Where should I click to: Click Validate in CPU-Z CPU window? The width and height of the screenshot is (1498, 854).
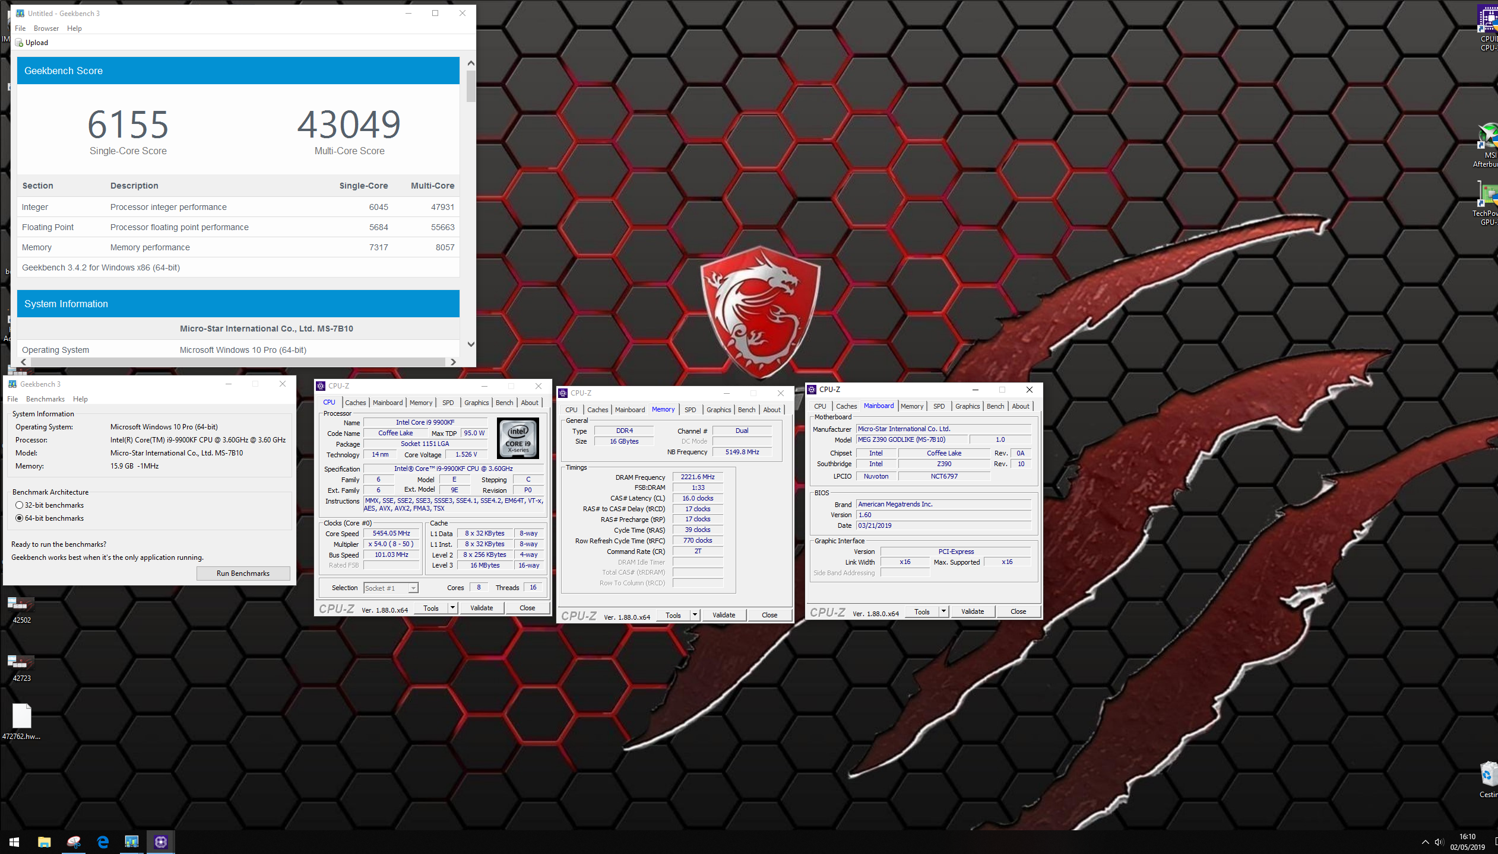click(482, 608)
